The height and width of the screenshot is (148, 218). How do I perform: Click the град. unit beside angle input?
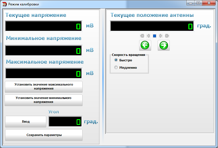91,122
